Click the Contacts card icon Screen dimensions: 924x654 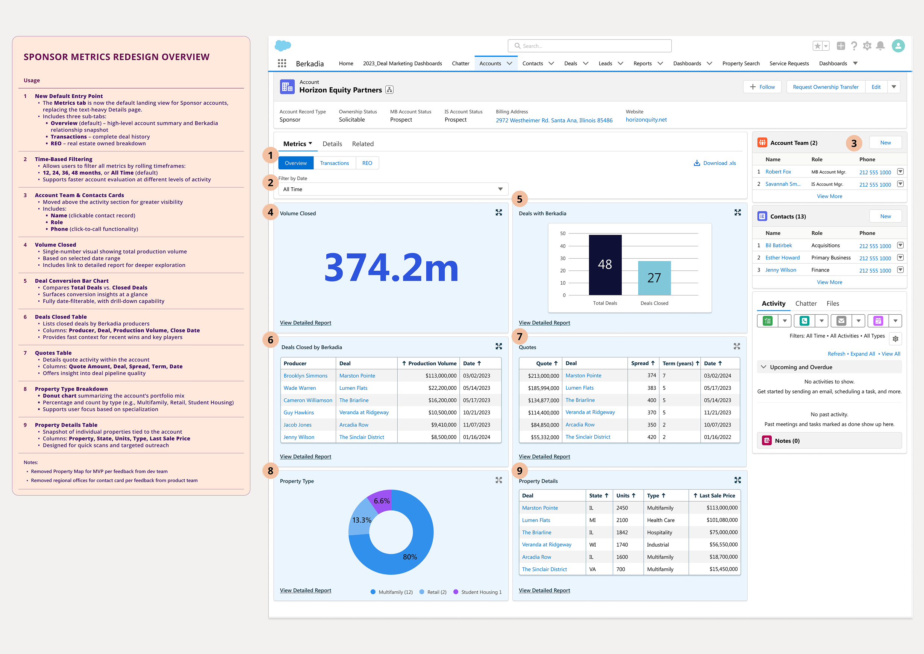coord(762,216)
